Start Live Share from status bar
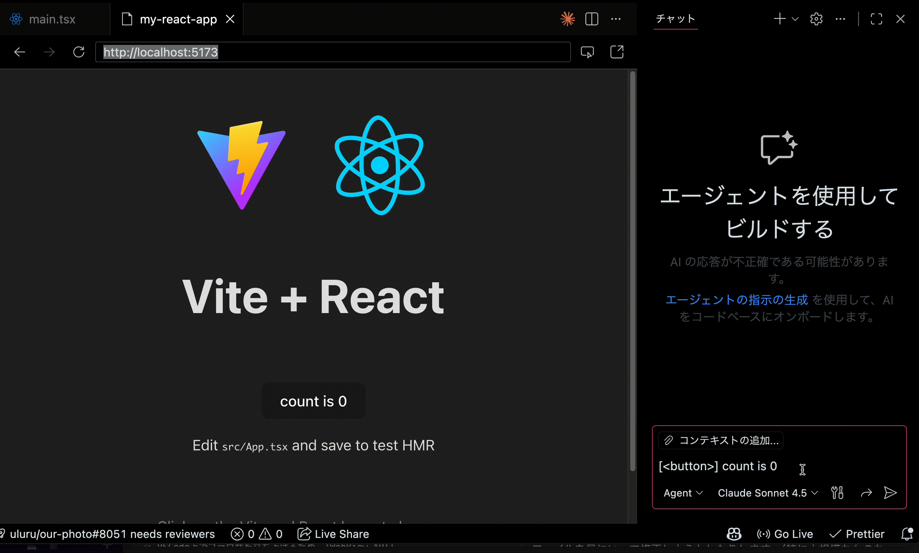 click(333, 534)
